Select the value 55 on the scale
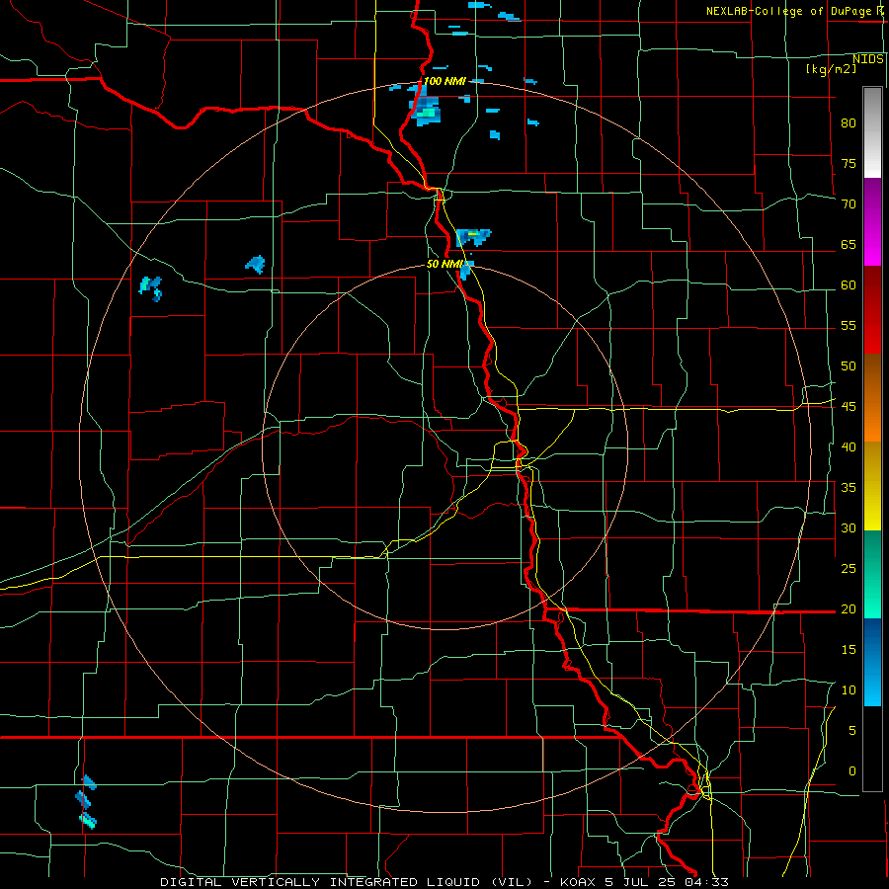889x889 pixels. [849, 325]
